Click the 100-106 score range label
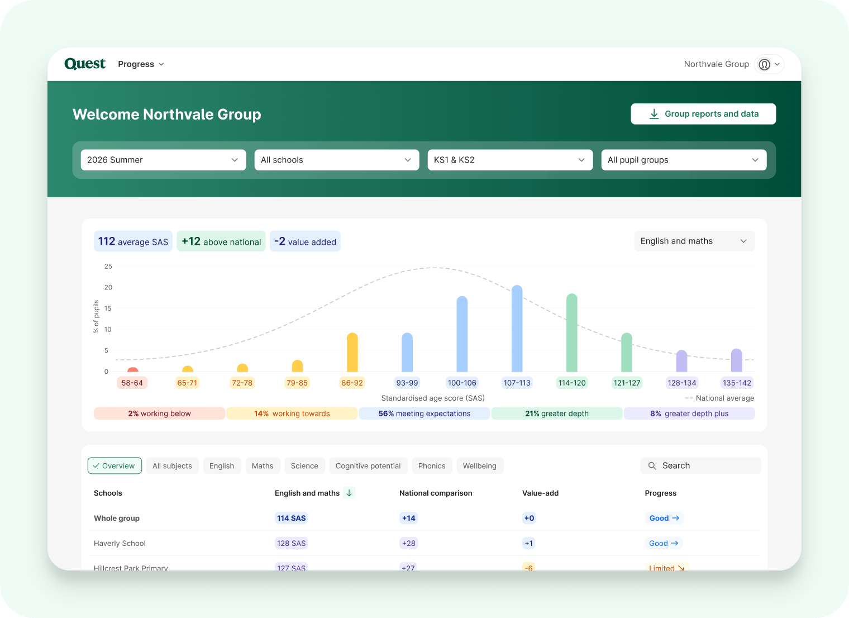Viewport: 849px width, 618px height. pos(462,383)
